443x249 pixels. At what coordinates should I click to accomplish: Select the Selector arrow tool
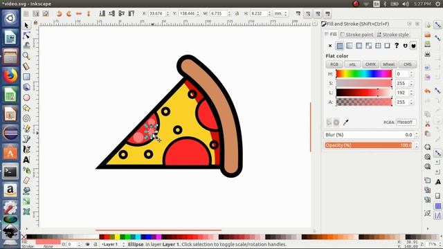point(26,25)
